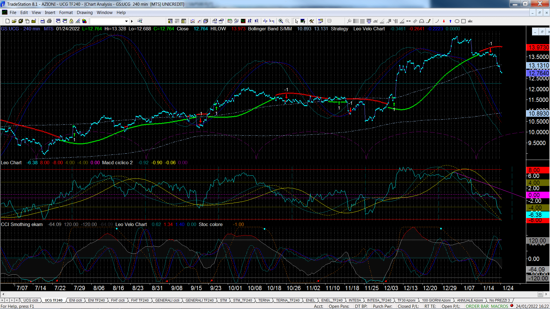Click the go arrow beside symbol box
The height and width of the screenshot is (309, 550).
pos(132,21)
